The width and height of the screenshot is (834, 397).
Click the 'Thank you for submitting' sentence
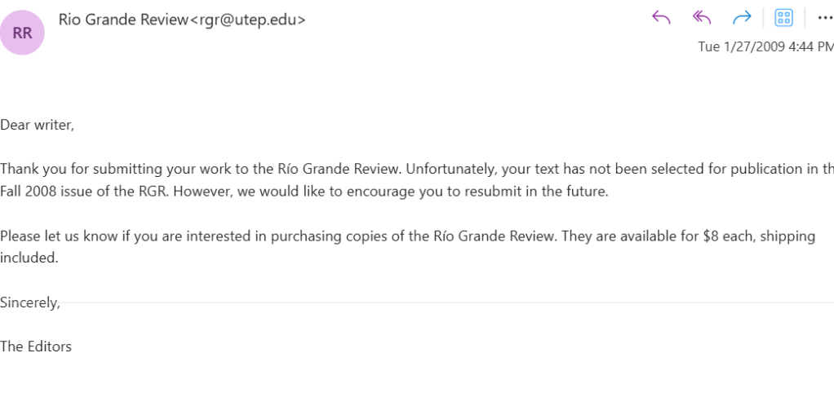coord(82,170)
